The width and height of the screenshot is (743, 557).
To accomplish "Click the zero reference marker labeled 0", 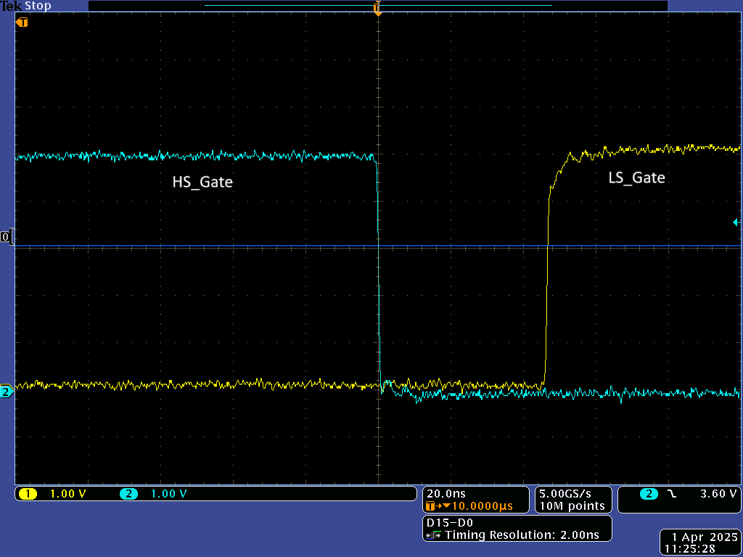I will tap(5, 237).
